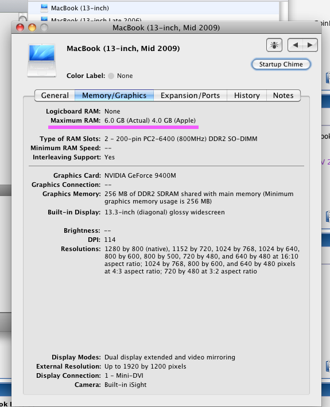330x407 pixels.
Task: Open the Expansion/Ports tab
Action: click(x=190, y=96)
